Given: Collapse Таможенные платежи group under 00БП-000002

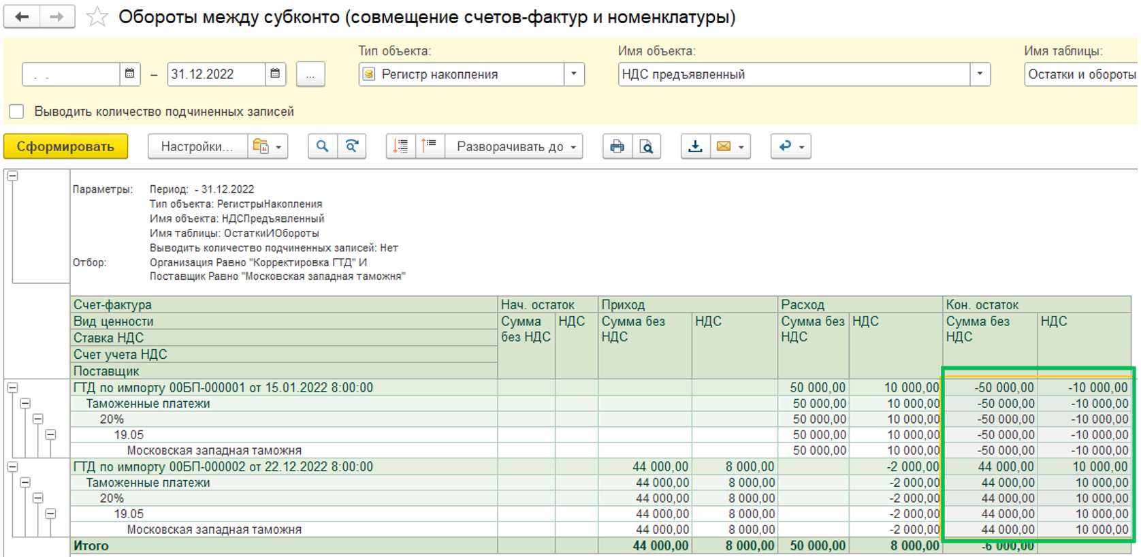Looking at the screenshot, I should (25, 482).
